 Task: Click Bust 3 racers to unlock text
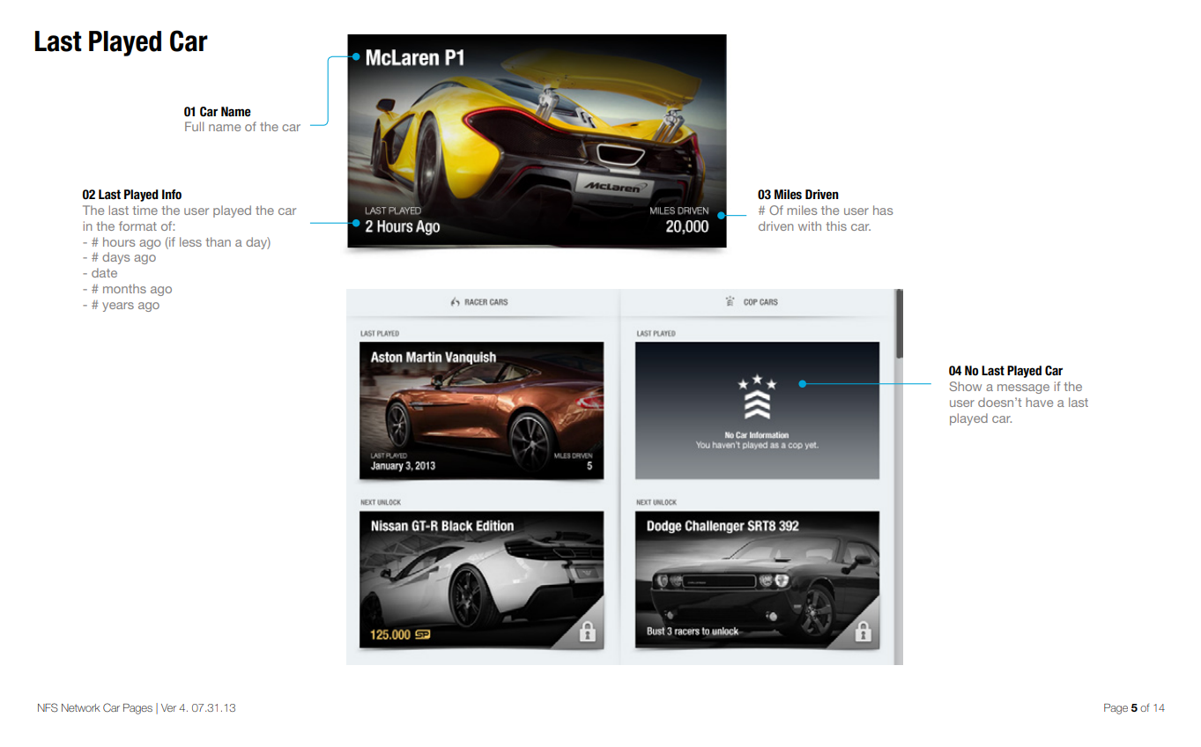click(x=693, y=632)
